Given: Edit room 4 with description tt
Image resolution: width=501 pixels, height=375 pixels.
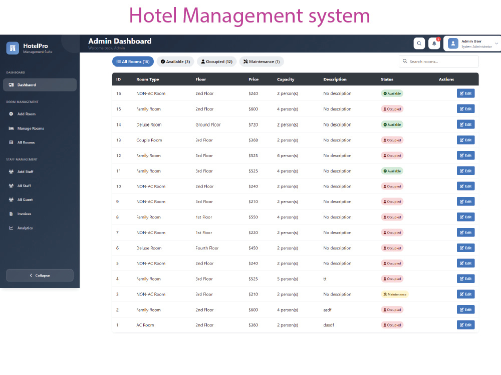Looking at the screenshot, I should coord(465,278).
